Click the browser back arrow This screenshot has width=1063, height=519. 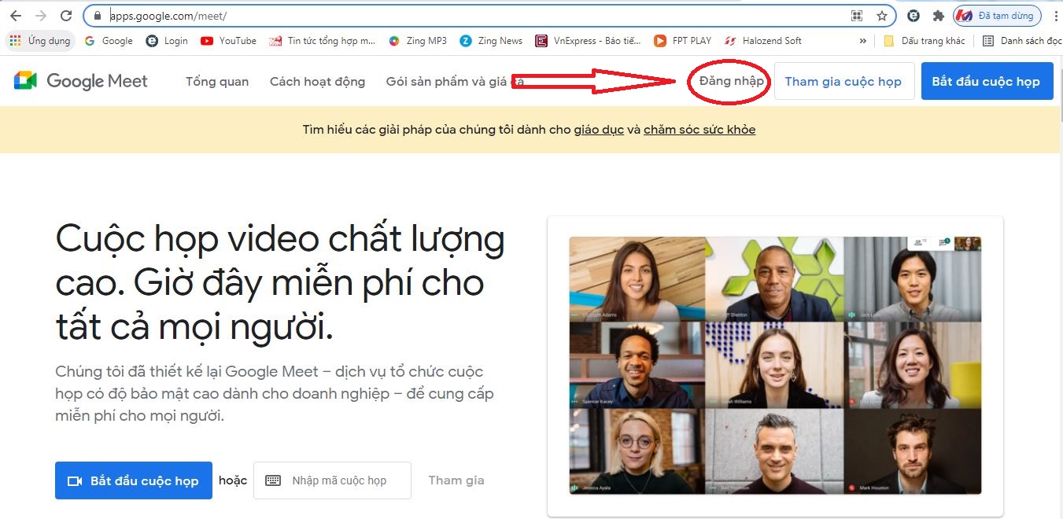coord(15,16)
